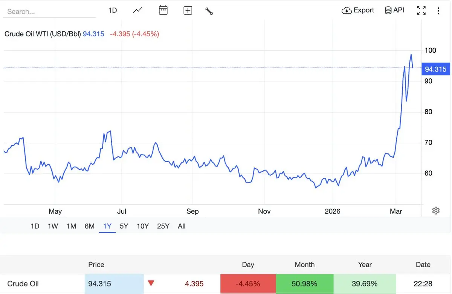Click the Price column header
452x294 pixels.
pyautogui.click(x=96, y=265)
